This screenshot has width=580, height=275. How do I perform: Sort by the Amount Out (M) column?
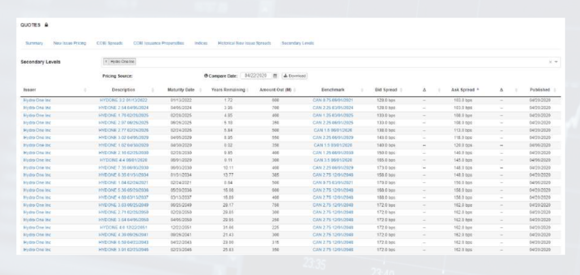[276, 90]
